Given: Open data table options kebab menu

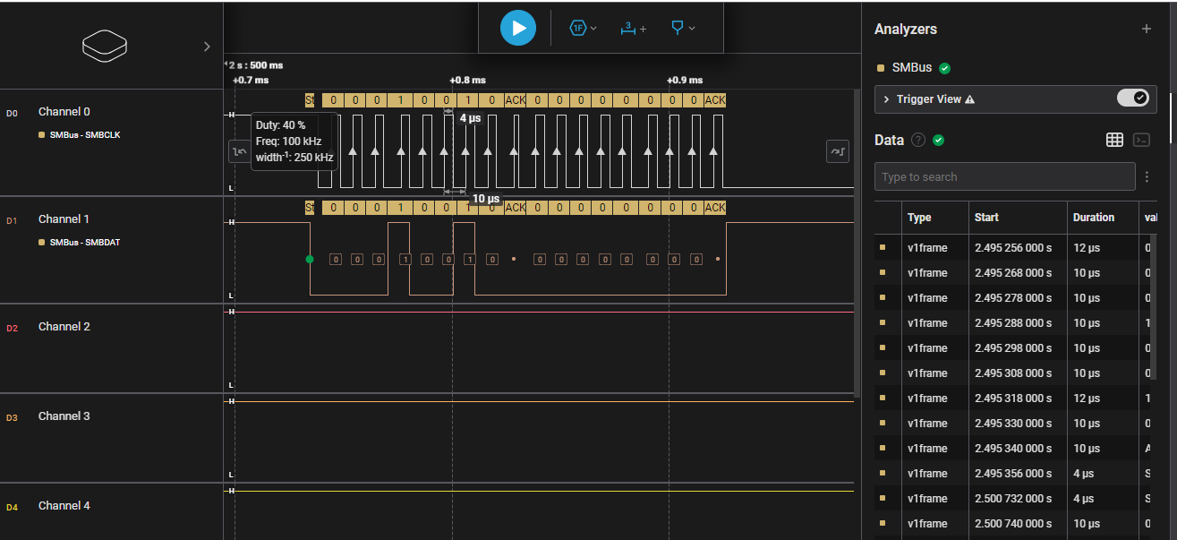Looking at the screenshot, I should 1147,177.
